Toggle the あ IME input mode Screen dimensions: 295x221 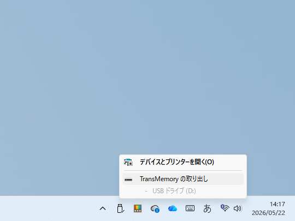point(208,208)
